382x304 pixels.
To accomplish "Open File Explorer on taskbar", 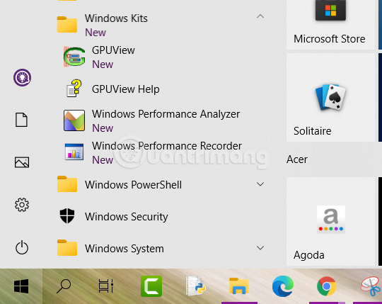I will (239, 286).
